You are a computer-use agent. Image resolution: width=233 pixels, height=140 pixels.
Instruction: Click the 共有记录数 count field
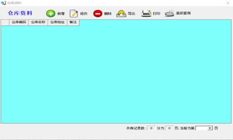151,128
